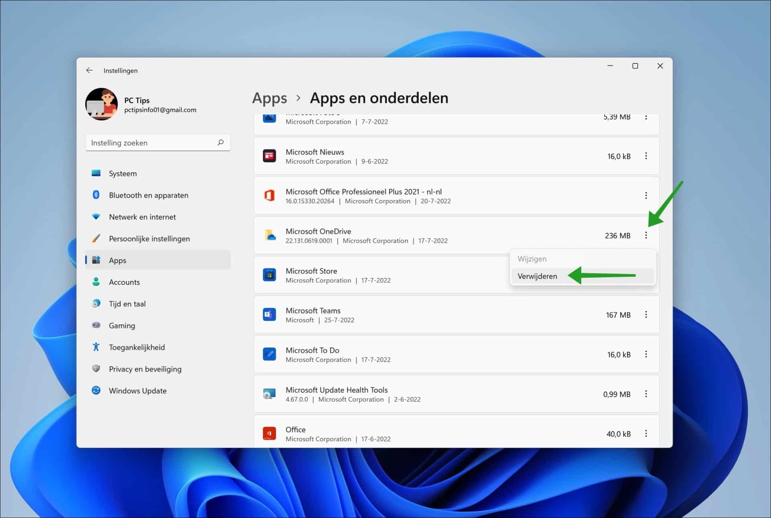Click the Microsoft Store app icon
771x518 pixels.
click(x=269, y=275)
